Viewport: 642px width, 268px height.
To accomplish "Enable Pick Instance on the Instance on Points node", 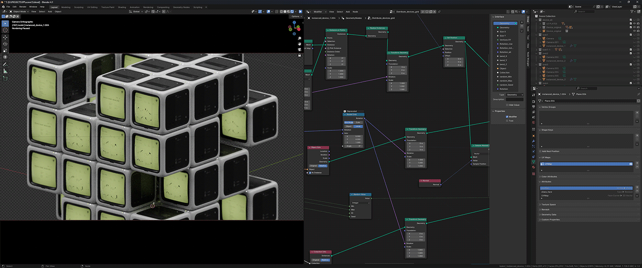I will [328, 48].
